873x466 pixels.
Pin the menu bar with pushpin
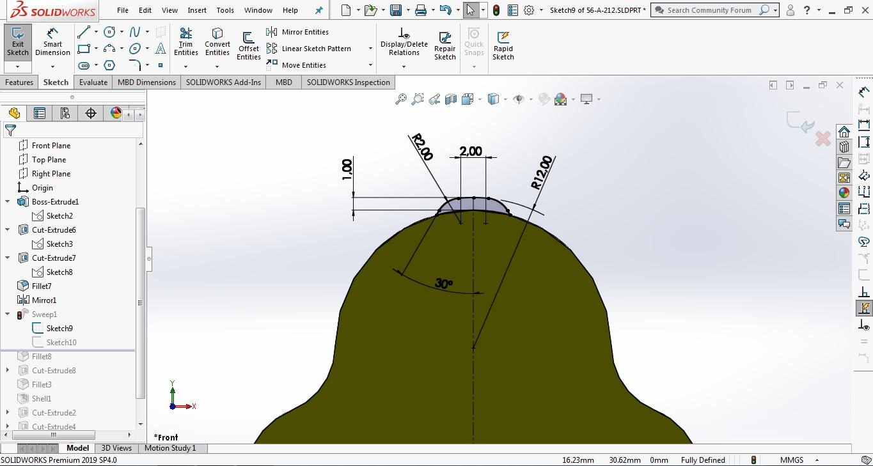(319, 10)
